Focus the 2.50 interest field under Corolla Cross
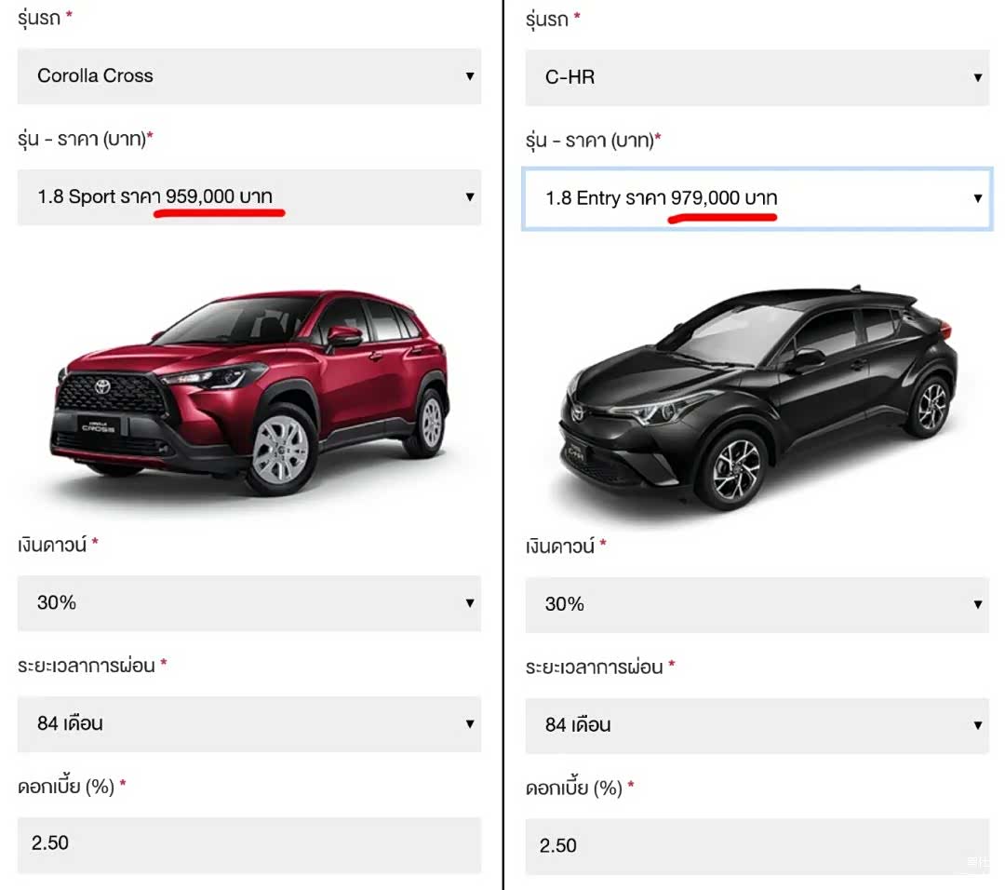1005x890 pixels. (x=248, y=844)
